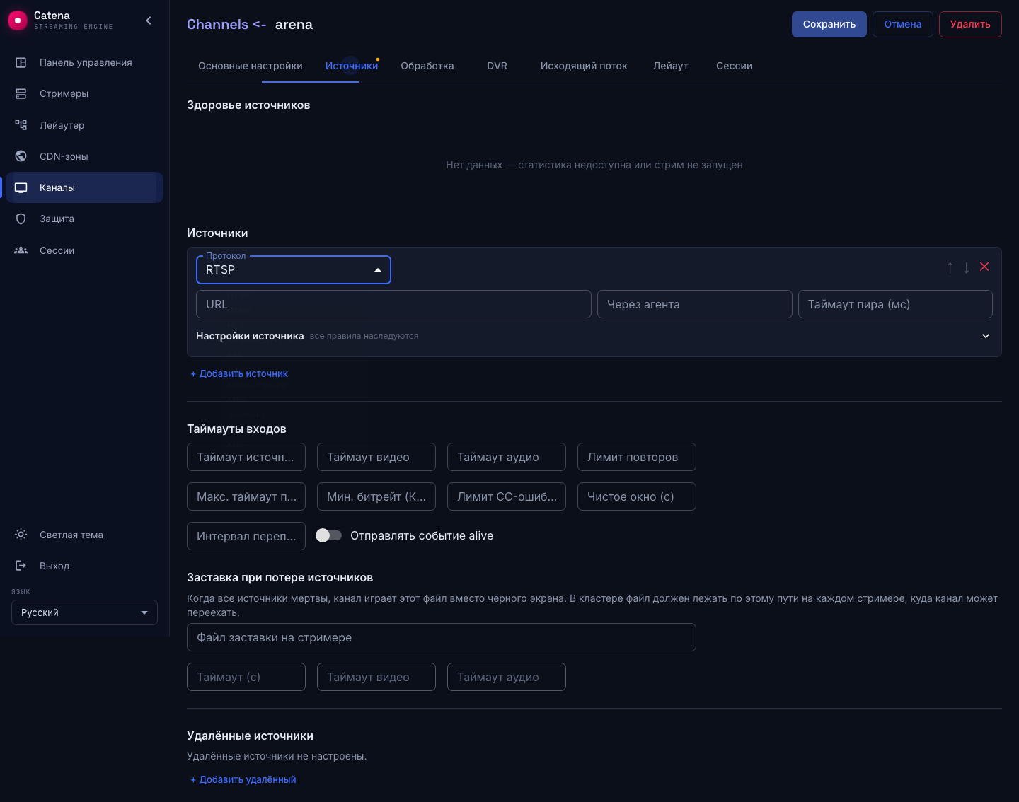The width and height of the screenshot is (1019, 802).
Task: Click the Защита shield icon
Action: click(21, 219)
